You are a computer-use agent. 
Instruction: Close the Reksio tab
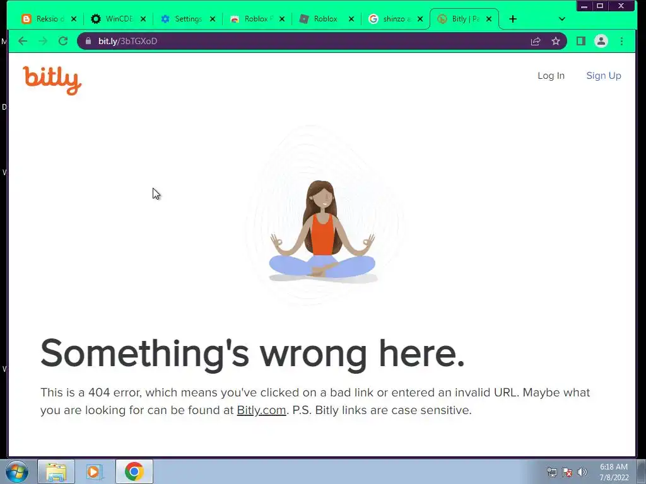click(x=74, y=19)
